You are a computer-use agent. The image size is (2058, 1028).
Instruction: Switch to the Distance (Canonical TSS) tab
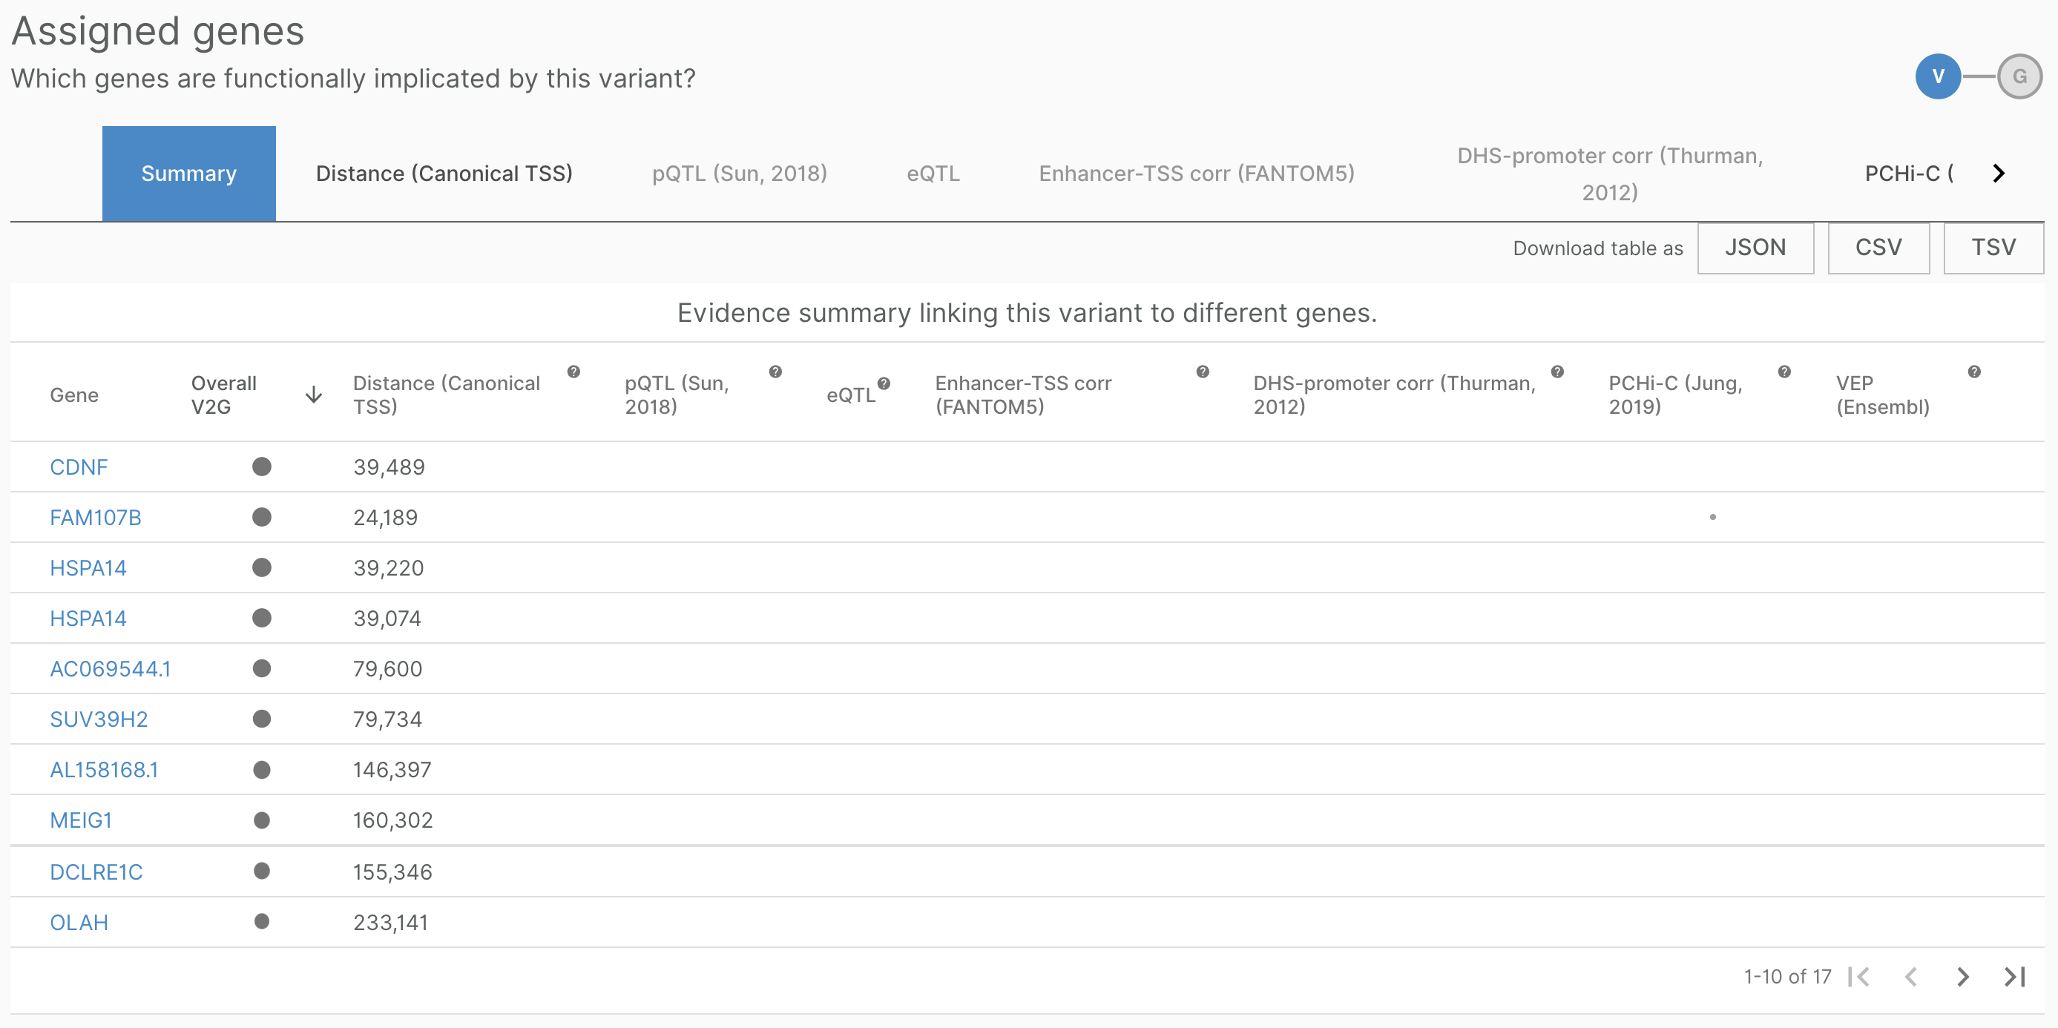click(x=444, y=173)
